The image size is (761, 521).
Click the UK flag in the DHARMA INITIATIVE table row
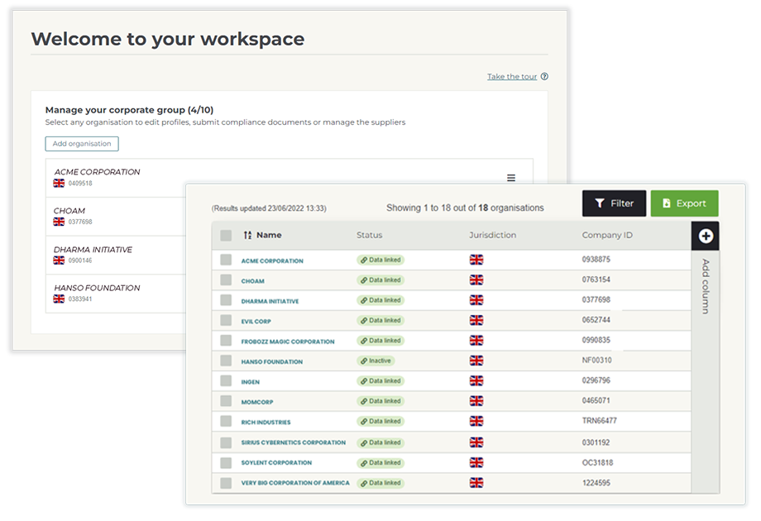click(x=476, y=300)
